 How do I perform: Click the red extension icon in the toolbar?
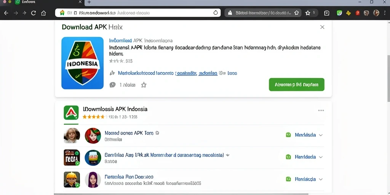coord(357,13)
